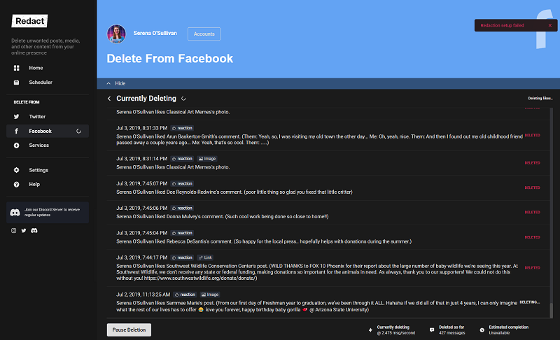Click the Scheduler calendar icon

pyautogui.click(x=16, y=82)
